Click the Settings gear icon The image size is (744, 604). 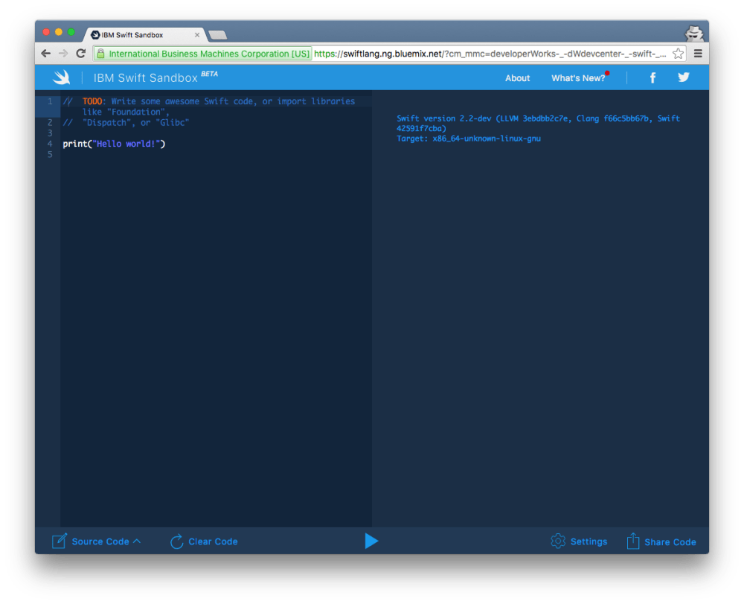(x=558, y=541)
